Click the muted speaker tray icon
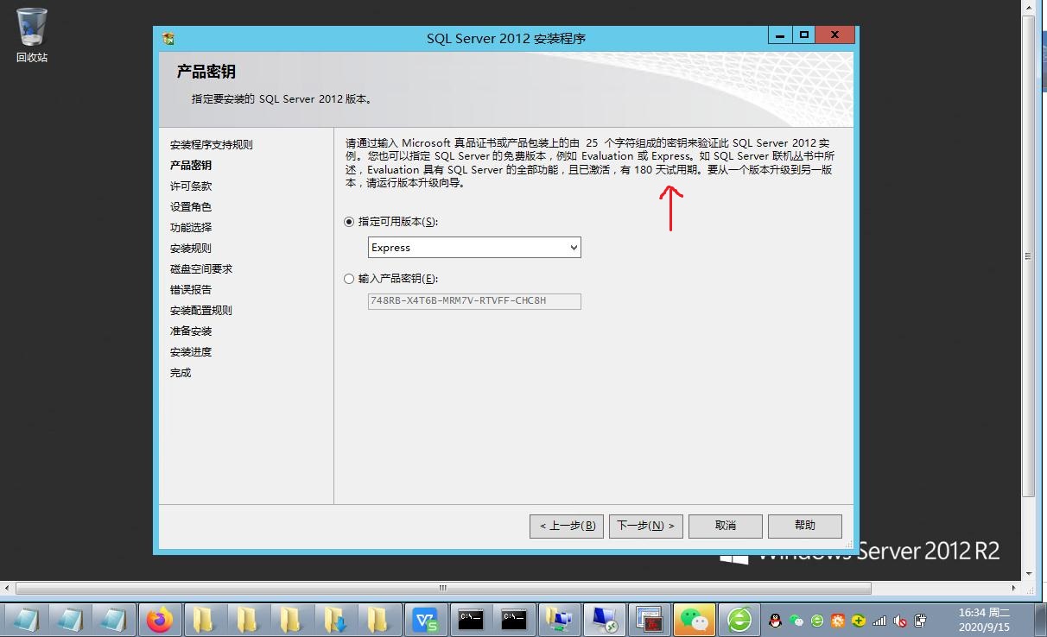This screenshot has width=1047, height=637. point(900,621)
